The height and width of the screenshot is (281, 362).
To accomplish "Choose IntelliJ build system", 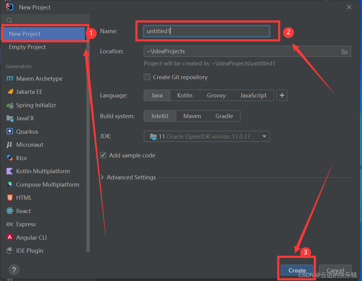I will pyautogui.click(x=160, y=116).
